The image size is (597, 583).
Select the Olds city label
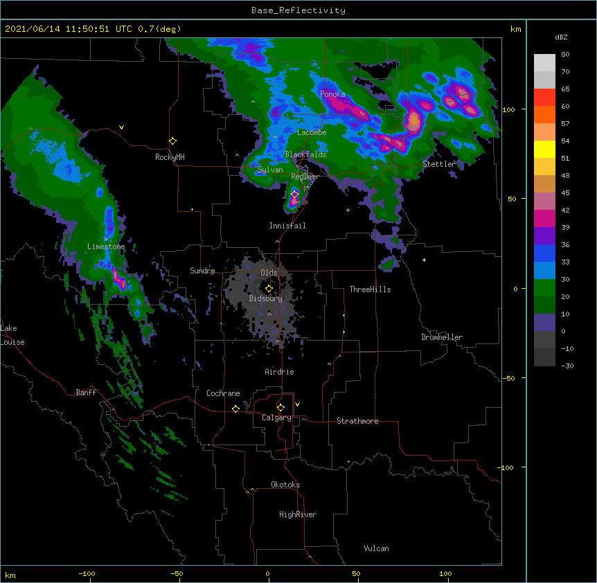(269, 273)
